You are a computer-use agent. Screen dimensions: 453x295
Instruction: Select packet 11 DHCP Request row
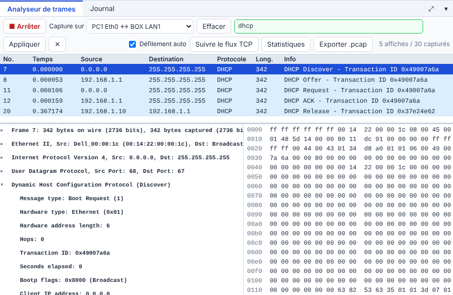(226, 90)
